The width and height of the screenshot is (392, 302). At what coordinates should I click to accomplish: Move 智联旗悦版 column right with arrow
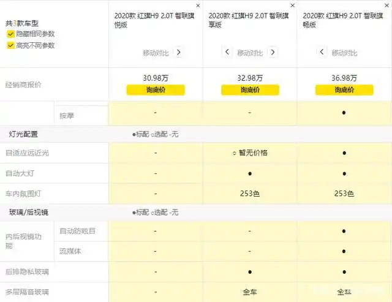click(x=178, y=52)
